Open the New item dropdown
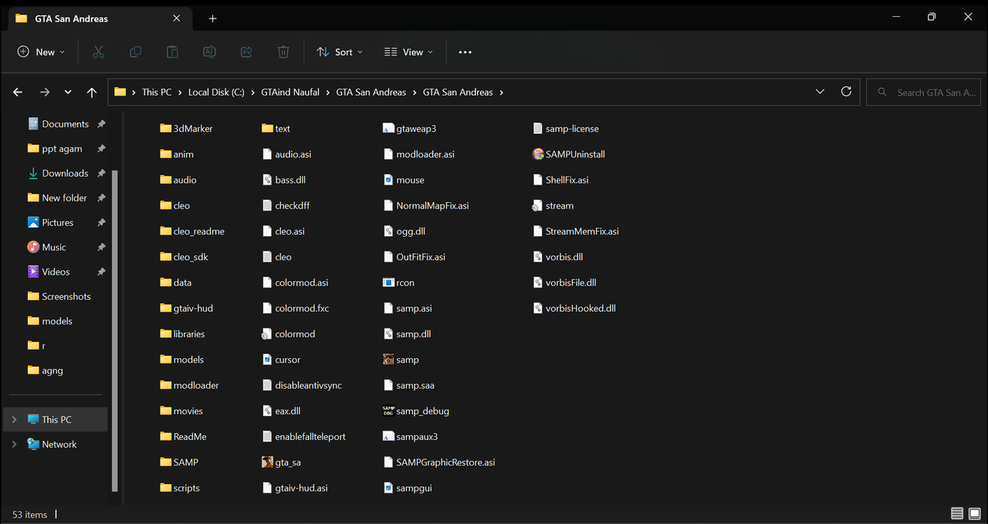Viewport: 988px width, 524px height. 41,52
